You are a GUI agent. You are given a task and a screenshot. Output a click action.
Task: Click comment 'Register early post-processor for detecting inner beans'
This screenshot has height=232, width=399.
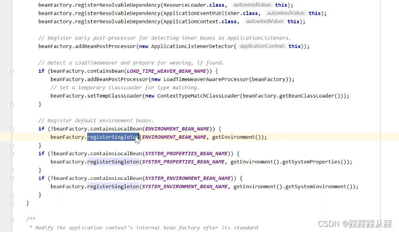[x=164, y=38]
